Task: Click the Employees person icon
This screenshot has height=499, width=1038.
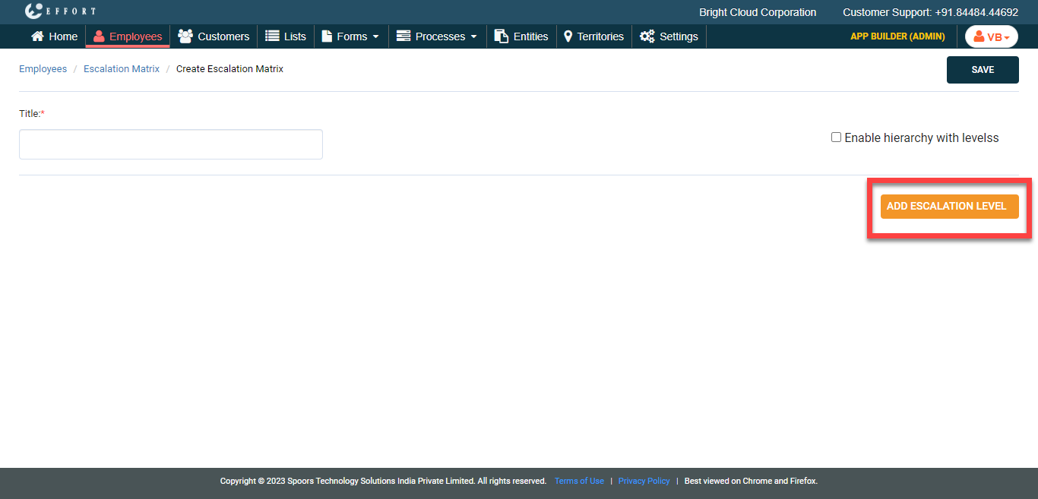Action: point(99,36)
